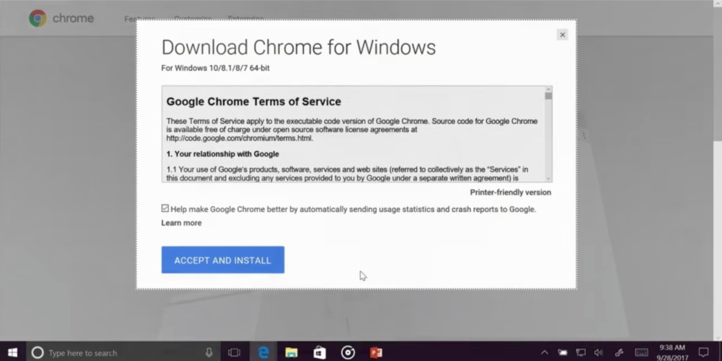Screen dimensions: 722x361
Task: Open the Groove Music taskbar icon
Action: [x=348, y=353]
